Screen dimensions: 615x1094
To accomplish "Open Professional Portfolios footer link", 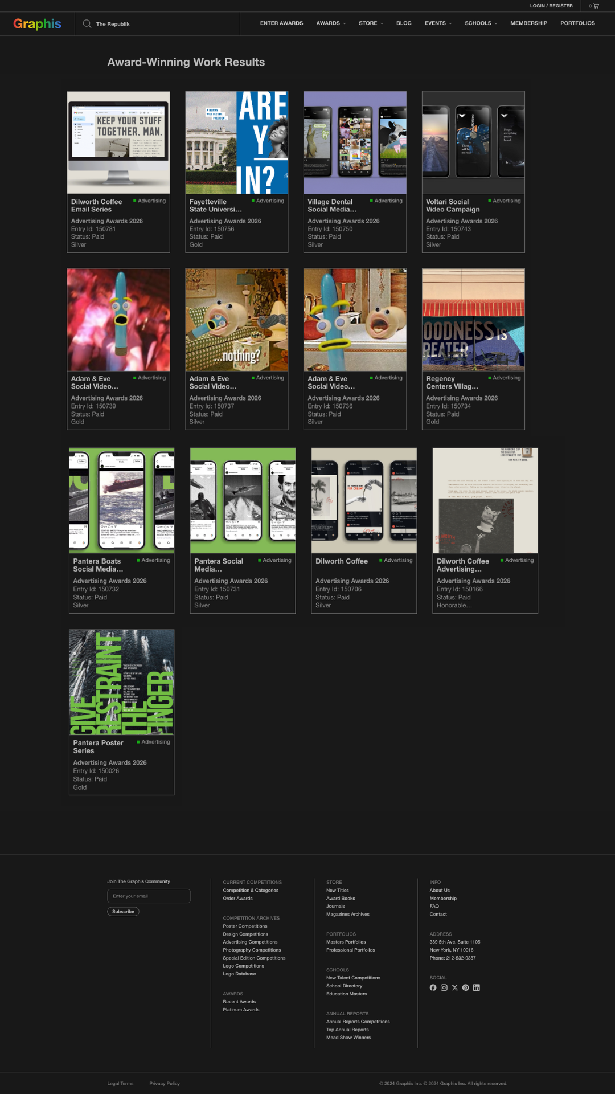I will coord(351,950).
